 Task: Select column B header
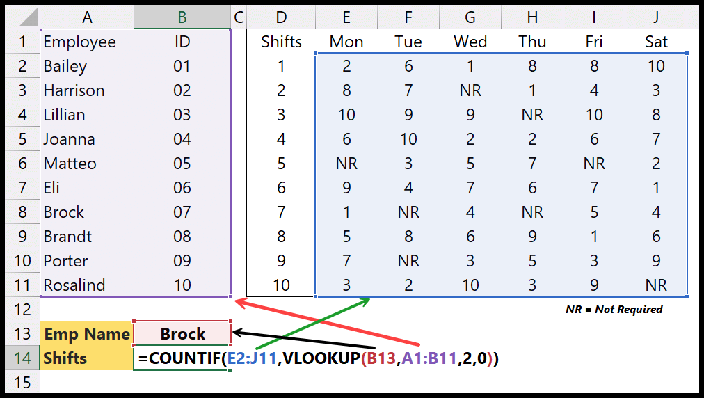coord(182,17)
